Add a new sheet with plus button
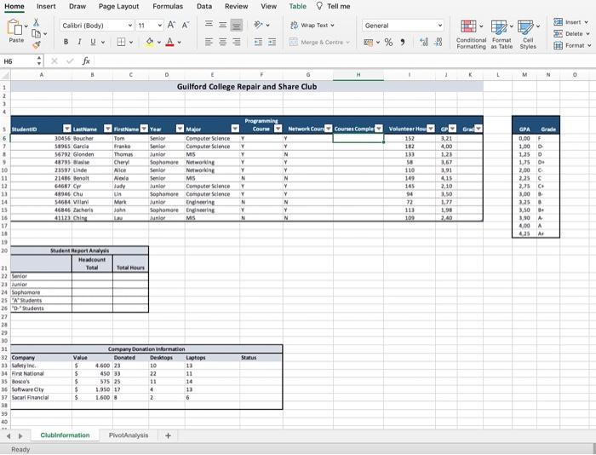Screen dimensions: 596x455 click(168, 435)
